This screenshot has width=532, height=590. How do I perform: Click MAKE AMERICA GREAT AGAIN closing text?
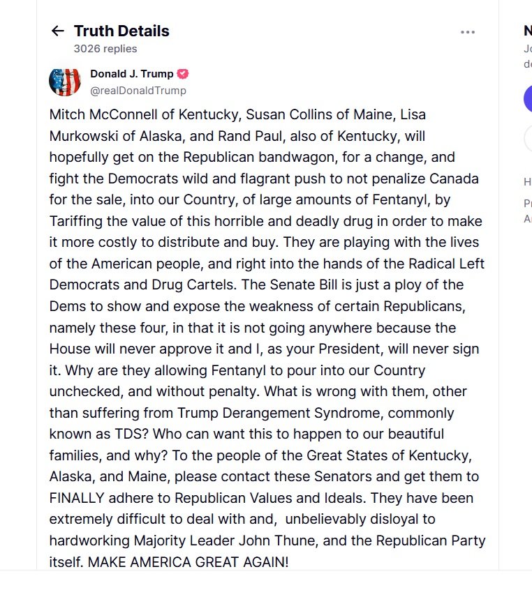tap(188, 562)
